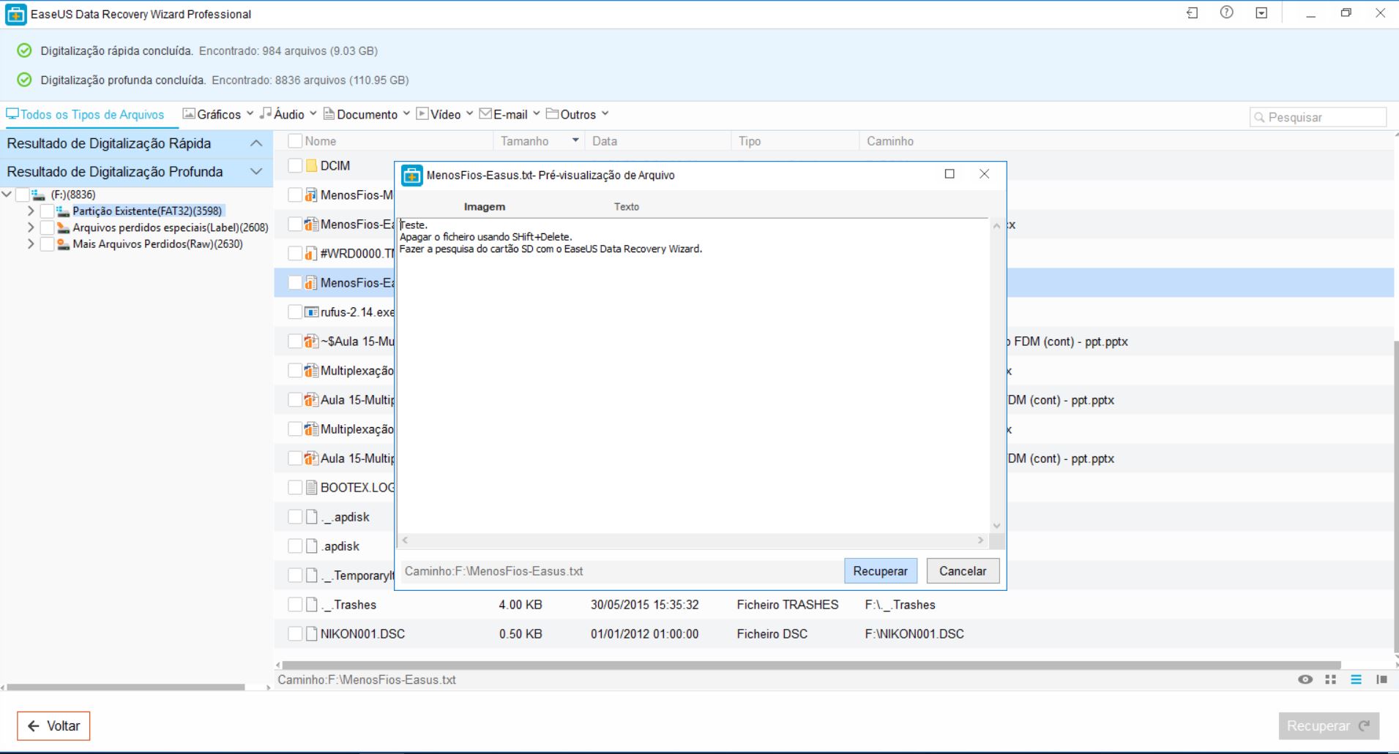Viewport: 1399px width, 754px height.
Task: Check the select-all Nome header checkbox
Action: pos(295,141)
